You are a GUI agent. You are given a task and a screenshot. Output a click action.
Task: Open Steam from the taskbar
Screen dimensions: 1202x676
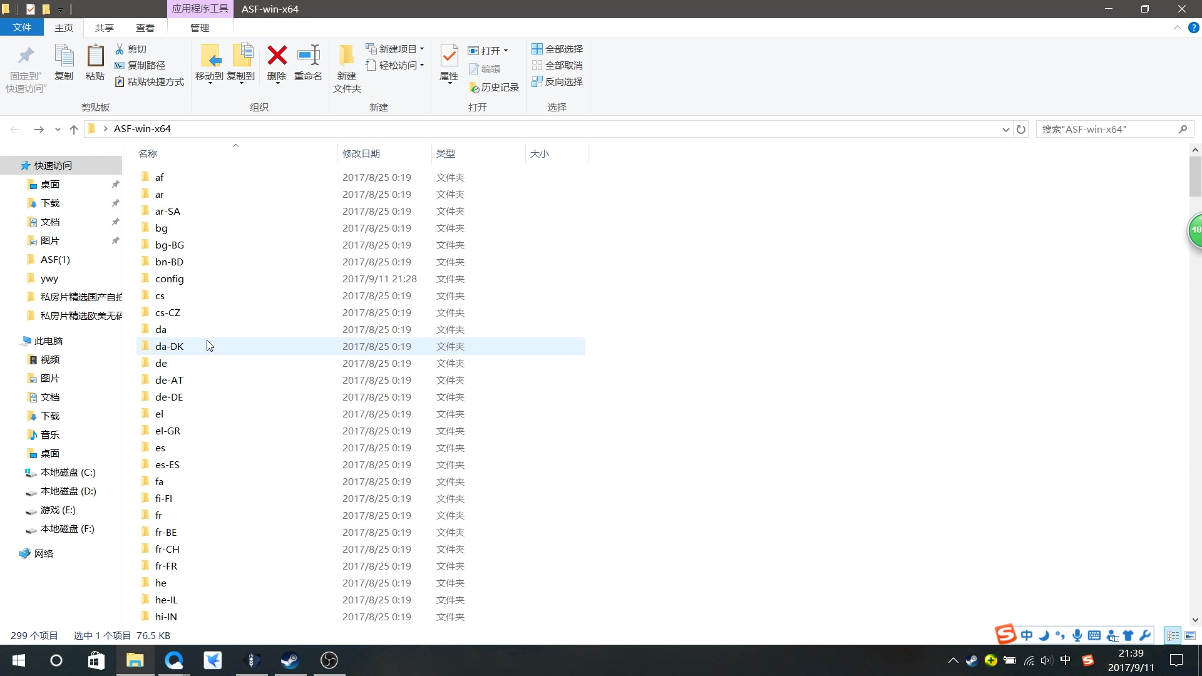click(290, 660)
